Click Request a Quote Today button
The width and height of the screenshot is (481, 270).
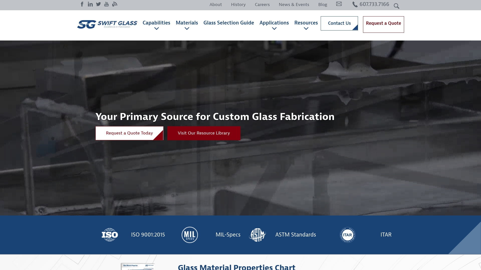(x=129, y=133)
